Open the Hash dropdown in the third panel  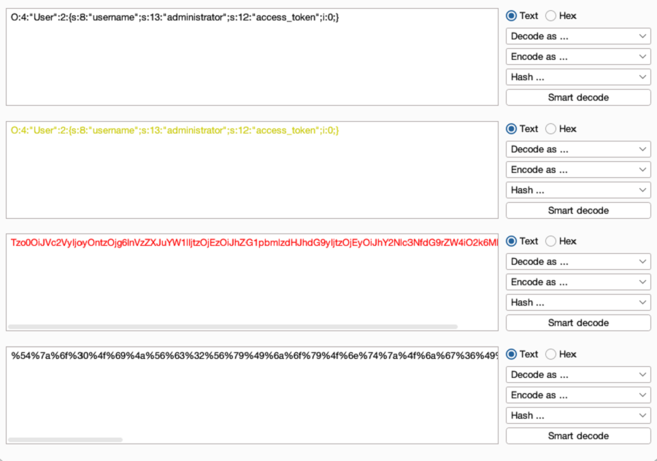[x=577, y=302]
